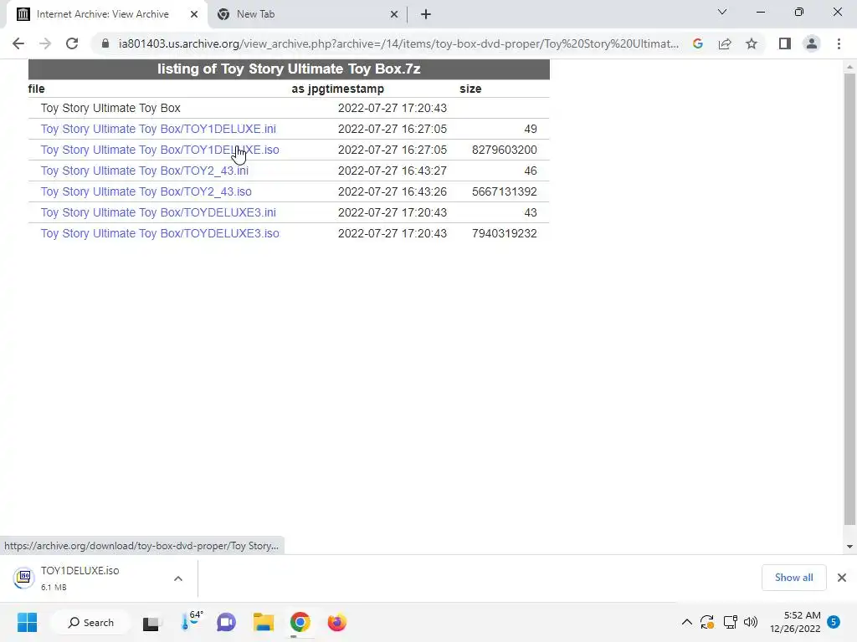Open the sync status tray icon

click(x=707, y=622)
